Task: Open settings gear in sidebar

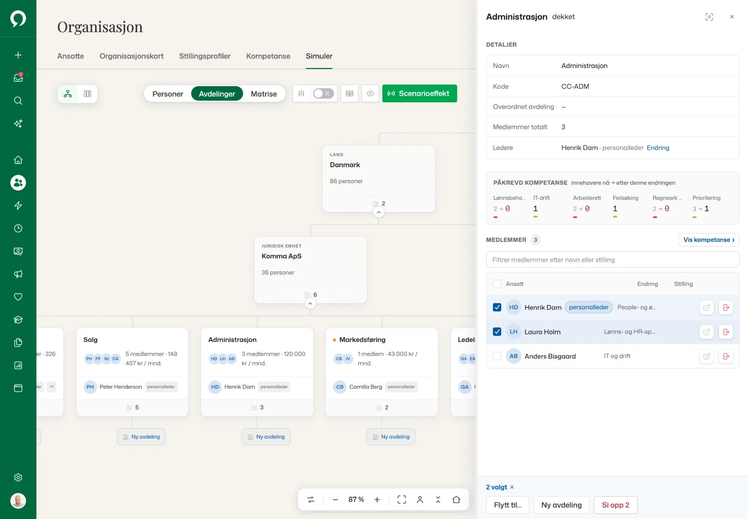Action: pos(18,477)
